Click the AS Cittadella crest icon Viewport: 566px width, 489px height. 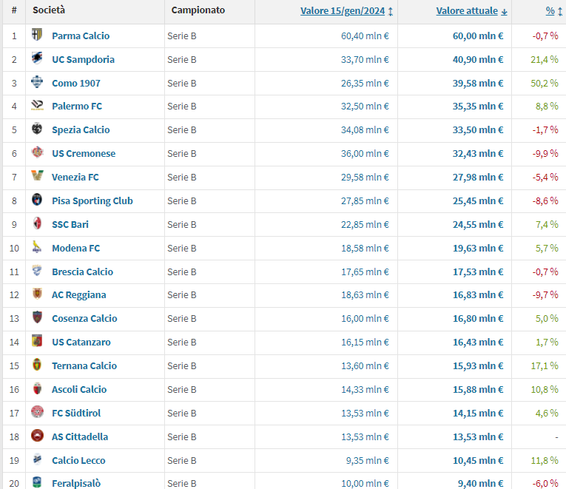(37, 436)
